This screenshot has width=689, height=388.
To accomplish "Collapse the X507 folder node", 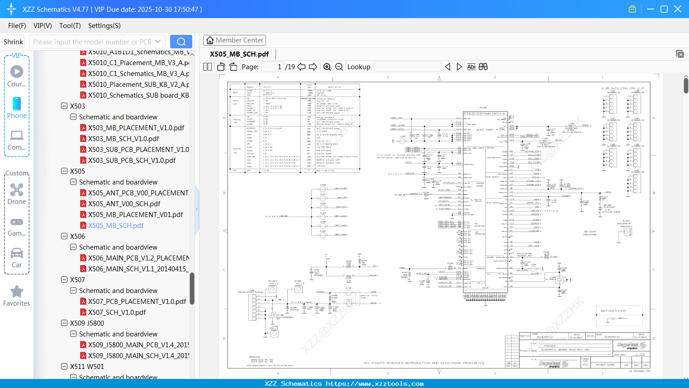I will coord(64,280).
